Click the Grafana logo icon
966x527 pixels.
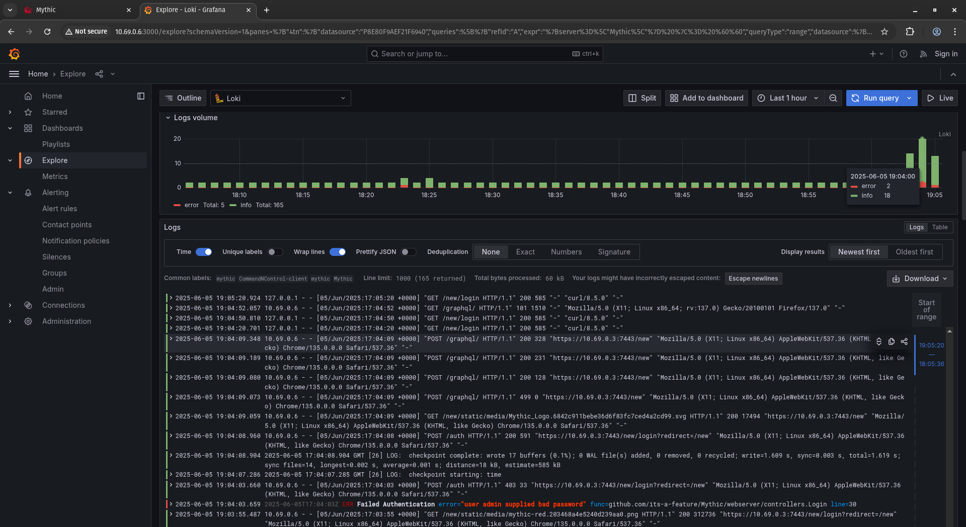[x=15, y=54]
